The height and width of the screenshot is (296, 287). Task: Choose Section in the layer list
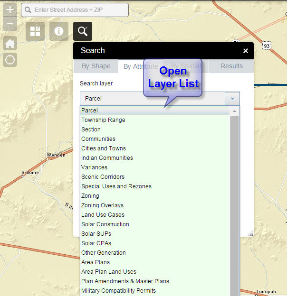(154, 129)
